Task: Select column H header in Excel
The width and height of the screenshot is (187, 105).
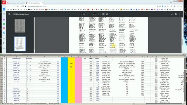Action: (71, 57)
